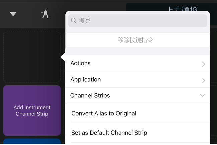Expand Application with its right chevron
Image resolution: width=217 pixels, height=145 pixels.
203,80
